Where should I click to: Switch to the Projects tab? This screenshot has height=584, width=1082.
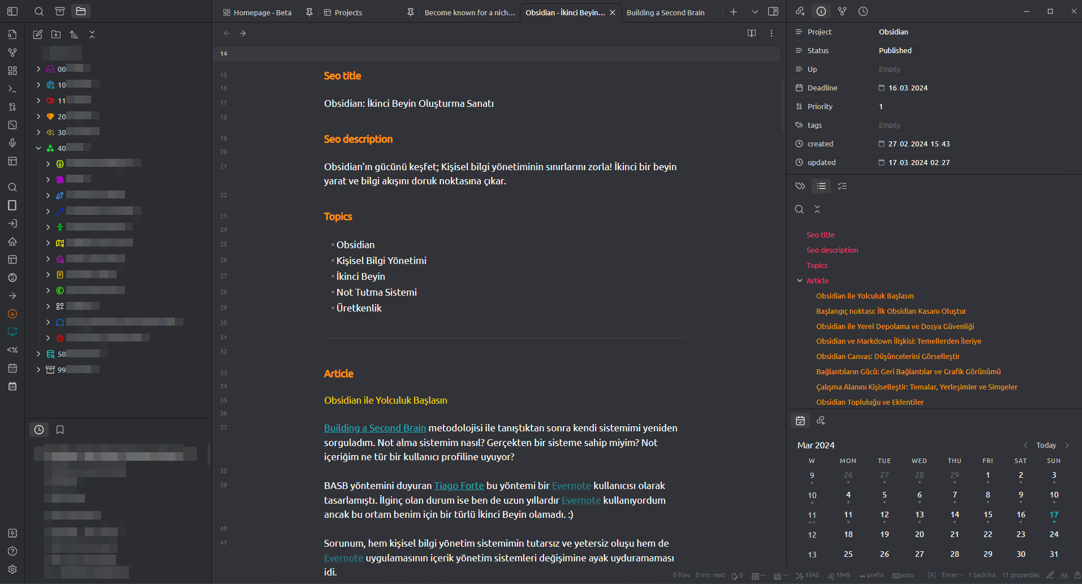(348, 12)
